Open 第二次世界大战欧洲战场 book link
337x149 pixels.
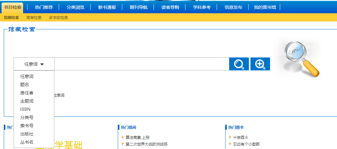146,144
